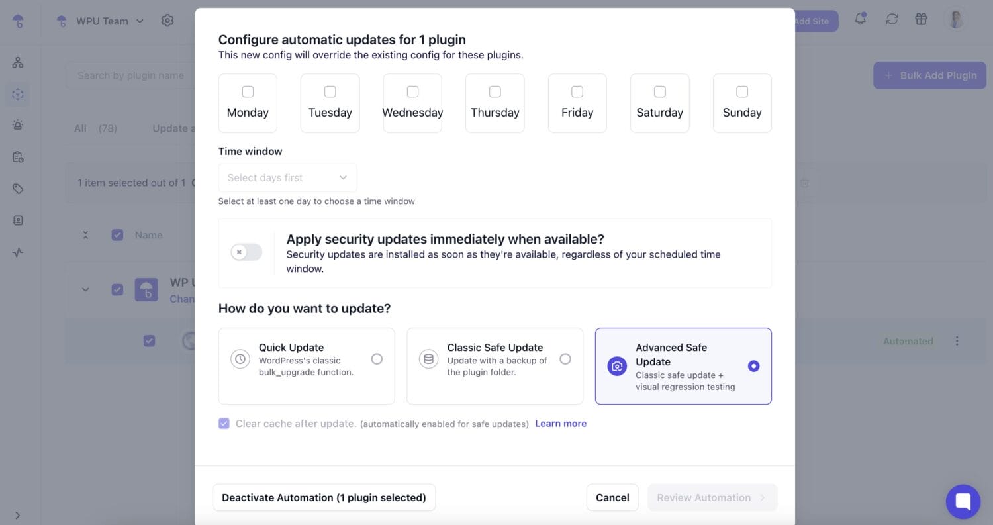Toggle apply security updates immediately switch
993x525 pixels.
coord(246,252)
